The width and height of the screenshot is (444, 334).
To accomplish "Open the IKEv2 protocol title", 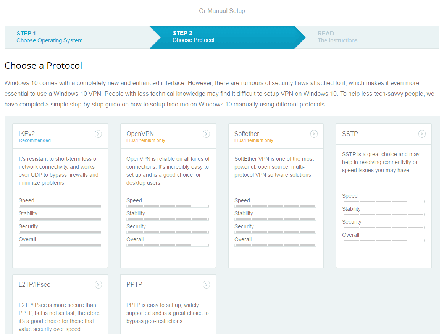I will point(27,134).
